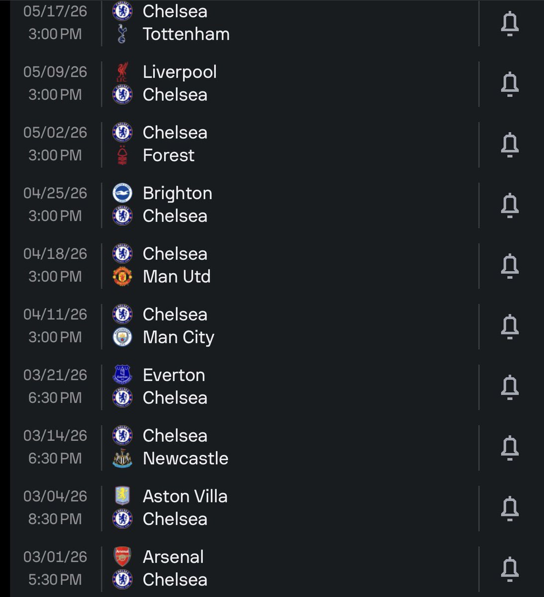Click the Tottenham club crest

click(x=122, y=34)
